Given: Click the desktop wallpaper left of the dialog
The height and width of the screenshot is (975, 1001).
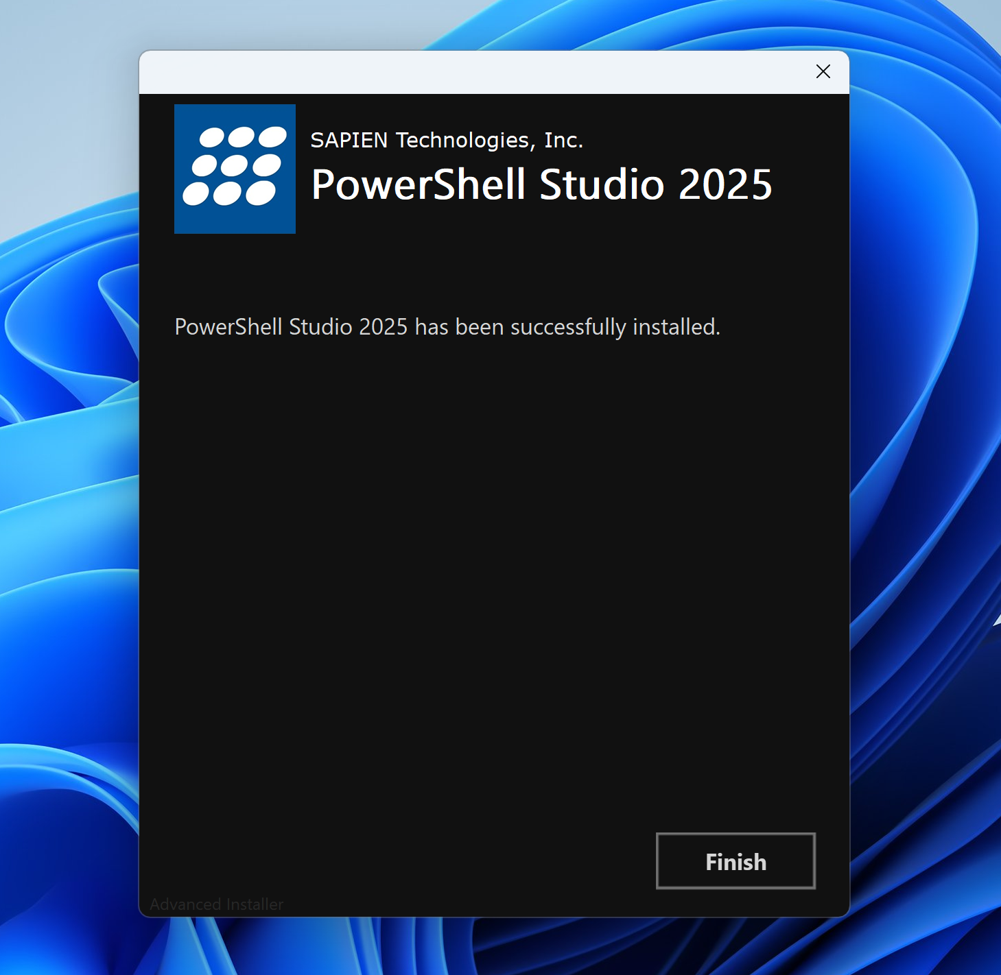Looking at the screenshot, I should coord(69,480).
